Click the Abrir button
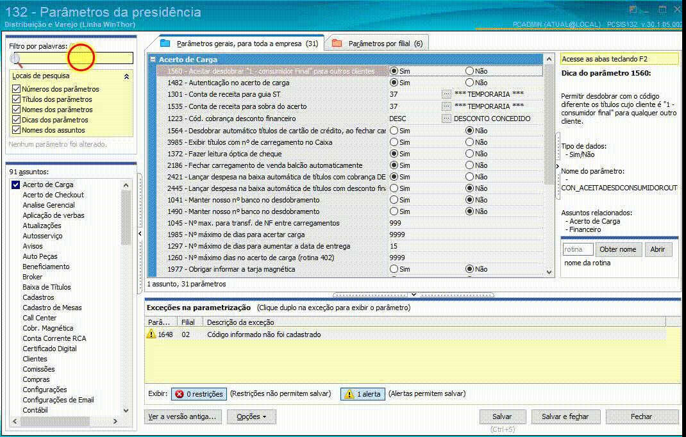Image resolution: width=686 pixels, height=437 pixels. coord(658,249)
